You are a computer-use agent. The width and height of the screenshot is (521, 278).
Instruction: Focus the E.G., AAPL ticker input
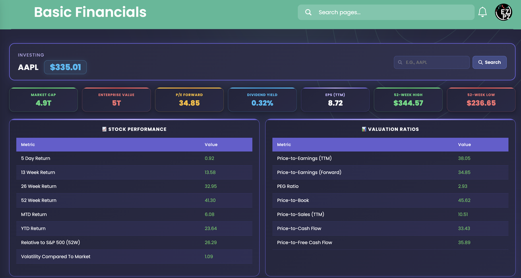pos(431,62)
